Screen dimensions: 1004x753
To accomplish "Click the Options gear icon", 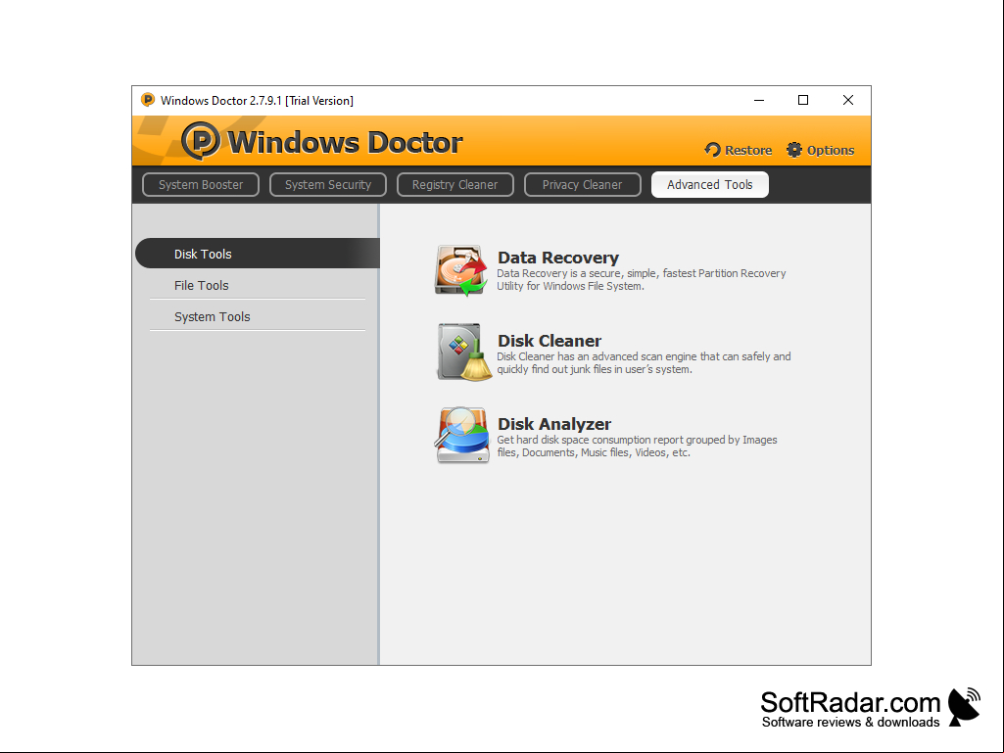I will [794, 150].
